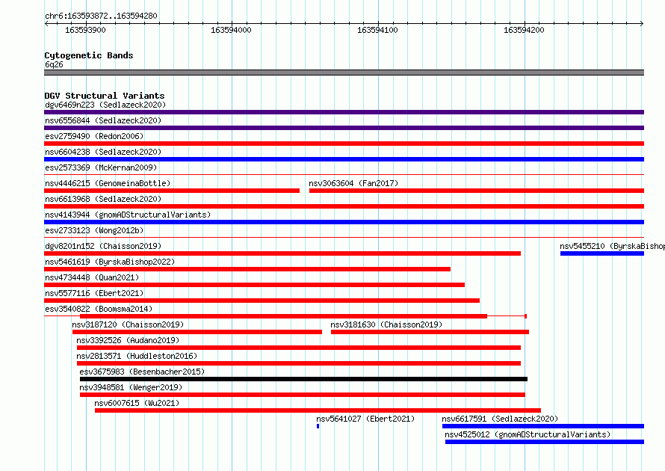
Task: Select the red esv2759490 variant bar
Action: 344,144
